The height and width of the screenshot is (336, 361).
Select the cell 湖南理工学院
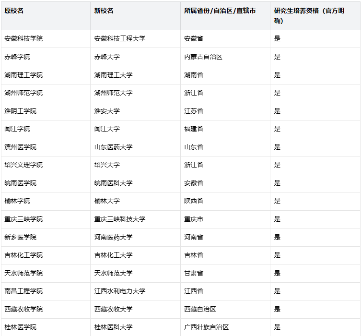(46, 75)
